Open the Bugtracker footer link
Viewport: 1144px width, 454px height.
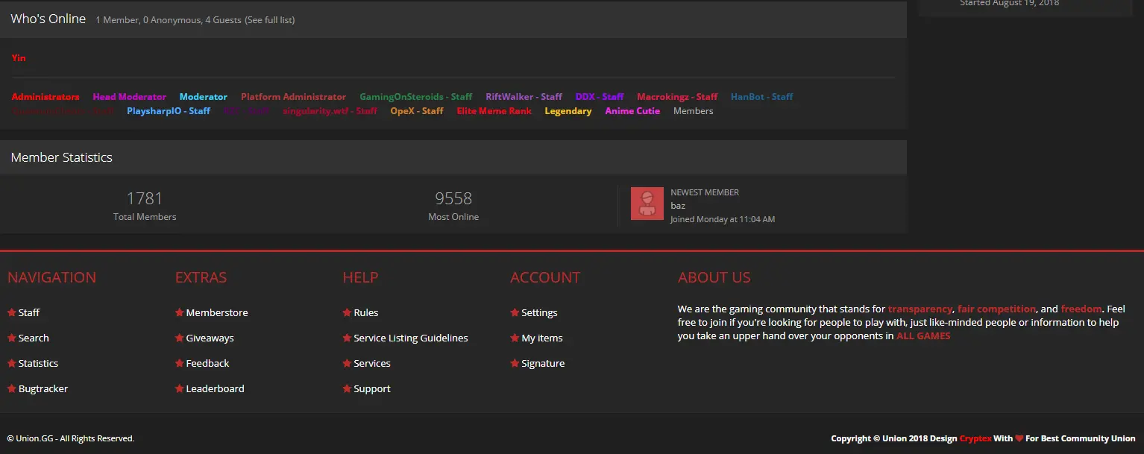click(x=43, y=388)
